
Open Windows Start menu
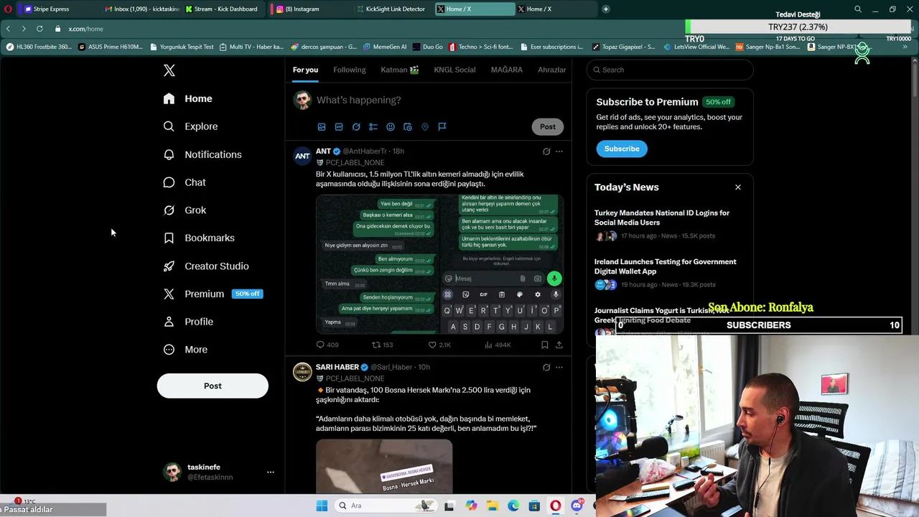coord(322,506)
